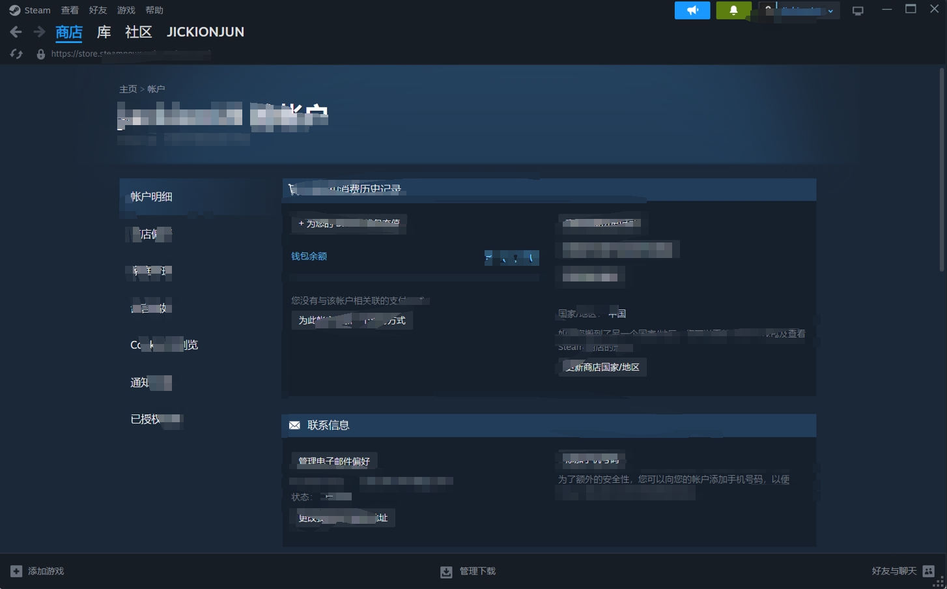Click the forward navigation arrow
947x589 pixels.
39,32
